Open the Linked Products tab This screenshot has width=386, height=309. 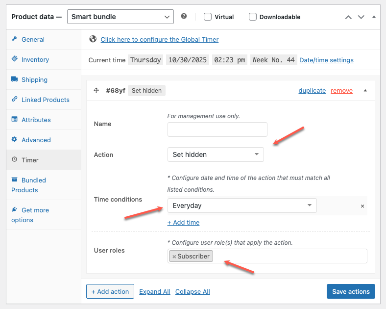45,100
